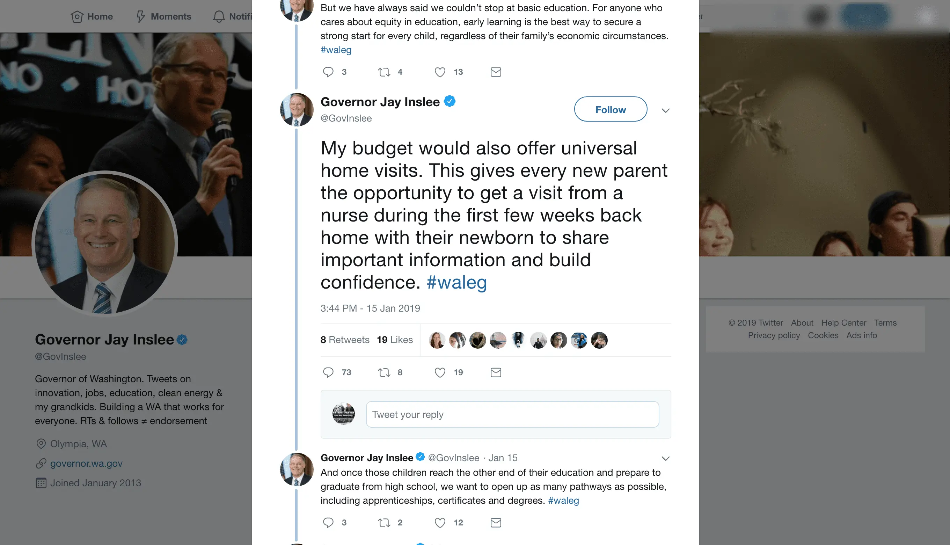950x545 pixels.
Task: Reply to the universal home visits tweet
Action: [x=328, y=372]
